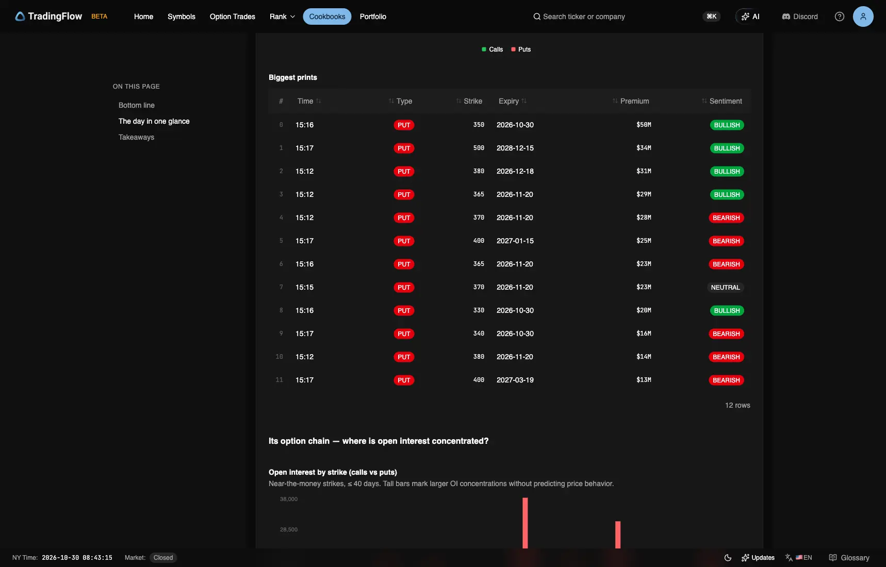Sort table by Premium column
The width and height of the screenshot is (886, 567).
[630, 101]
